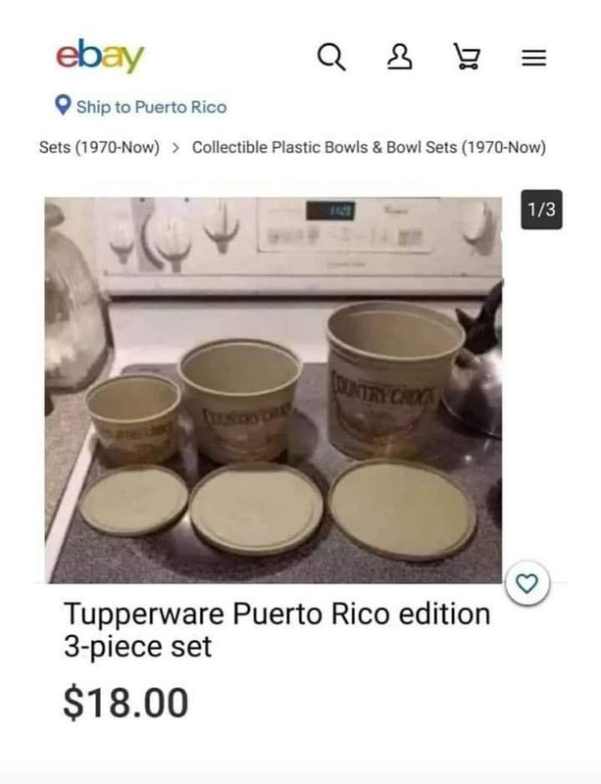Open the Collectible Plastic Bowls & Bowl Sets category

coord(369,148)
